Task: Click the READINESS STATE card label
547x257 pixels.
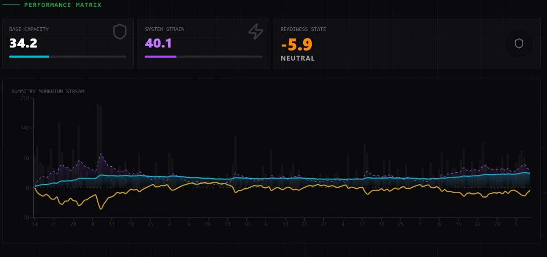Action: pyautogui.click(x=303, y=29)
